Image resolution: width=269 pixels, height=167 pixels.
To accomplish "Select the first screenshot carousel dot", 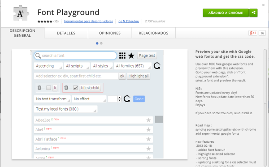I will 97,43.
